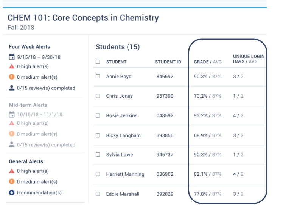The height and width of the screenshot is (209, 283).
Task: Click the General Alerts red high alert triangle
Action: [12, 171]
